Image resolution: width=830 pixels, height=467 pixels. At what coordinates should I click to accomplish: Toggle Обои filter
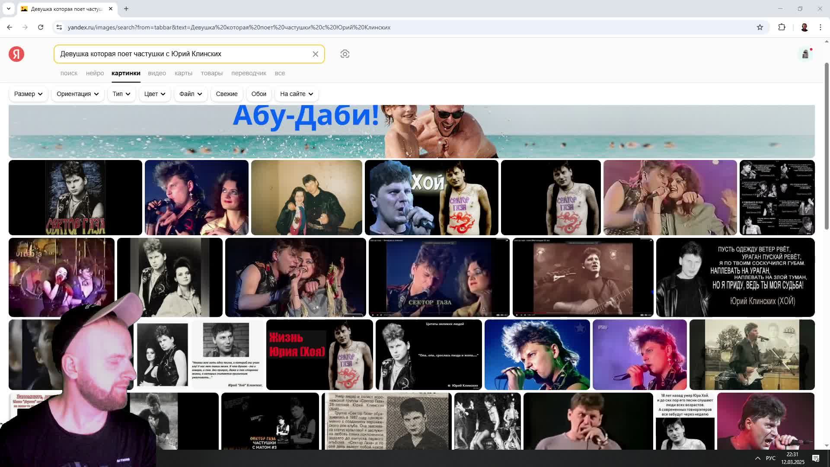259,94
